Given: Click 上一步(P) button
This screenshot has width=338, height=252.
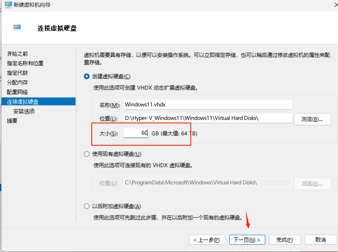Looking at the screenshot, I should 207,240.
